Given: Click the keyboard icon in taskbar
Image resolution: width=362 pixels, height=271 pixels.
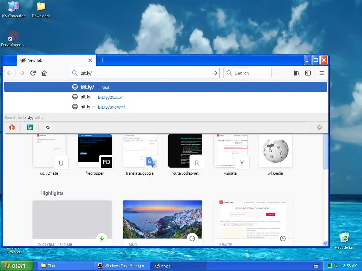Looking at the screenshot, I should point(316,266).
